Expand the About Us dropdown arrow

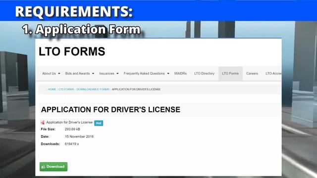pyautogui.click(x=59, y=74)
